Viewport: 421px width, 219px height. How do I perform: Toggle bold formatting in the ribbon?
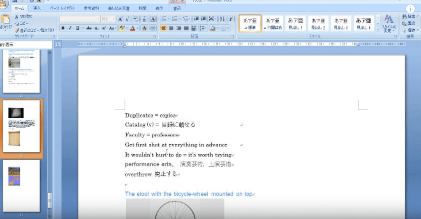click(63, 28)
